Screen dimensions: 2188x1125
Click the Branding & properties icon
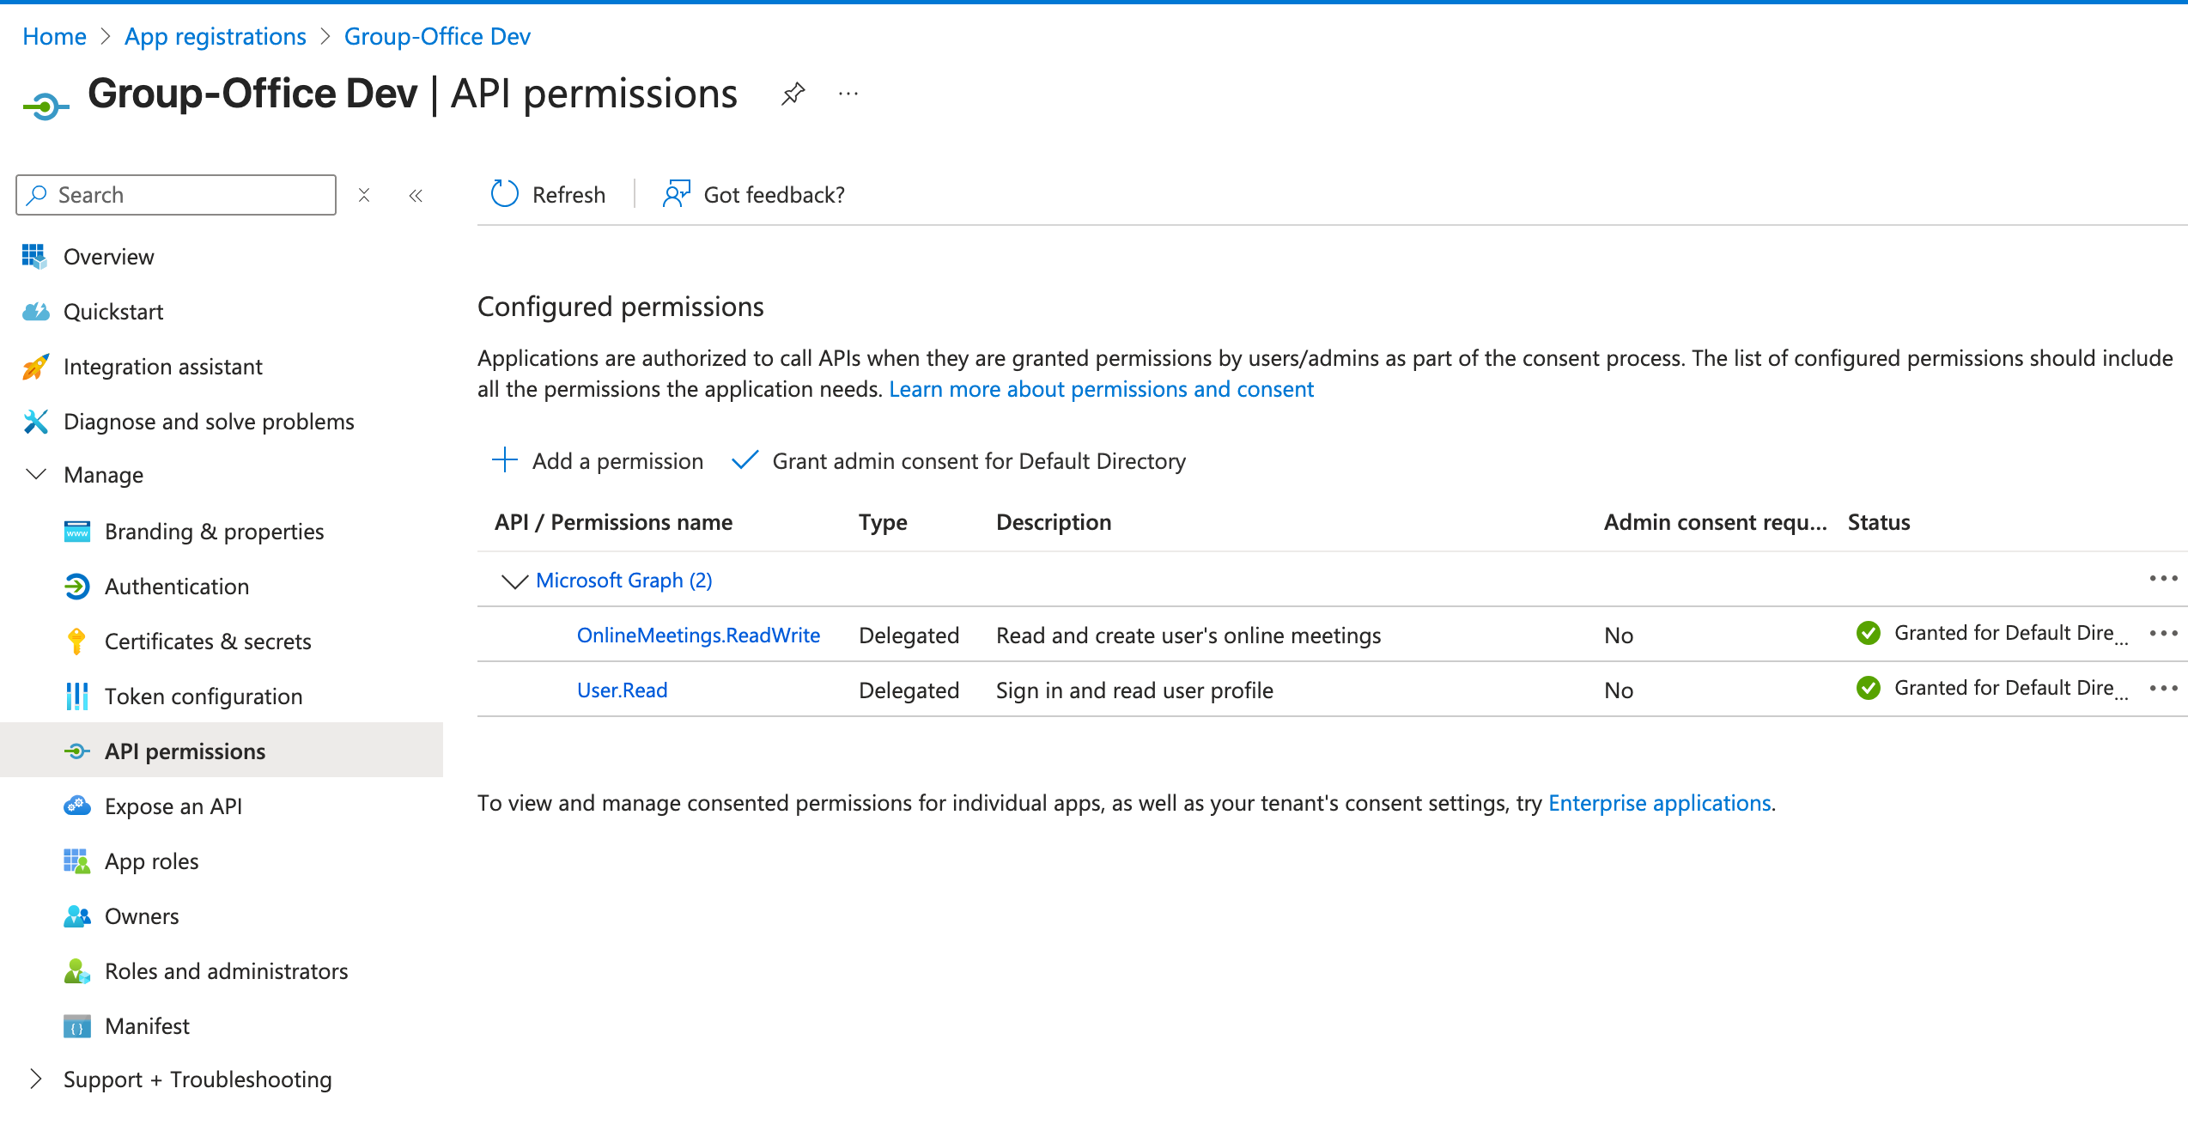pos(77,532)
